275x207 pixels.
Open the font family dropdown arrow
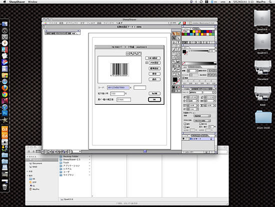[x=214, y=92]
